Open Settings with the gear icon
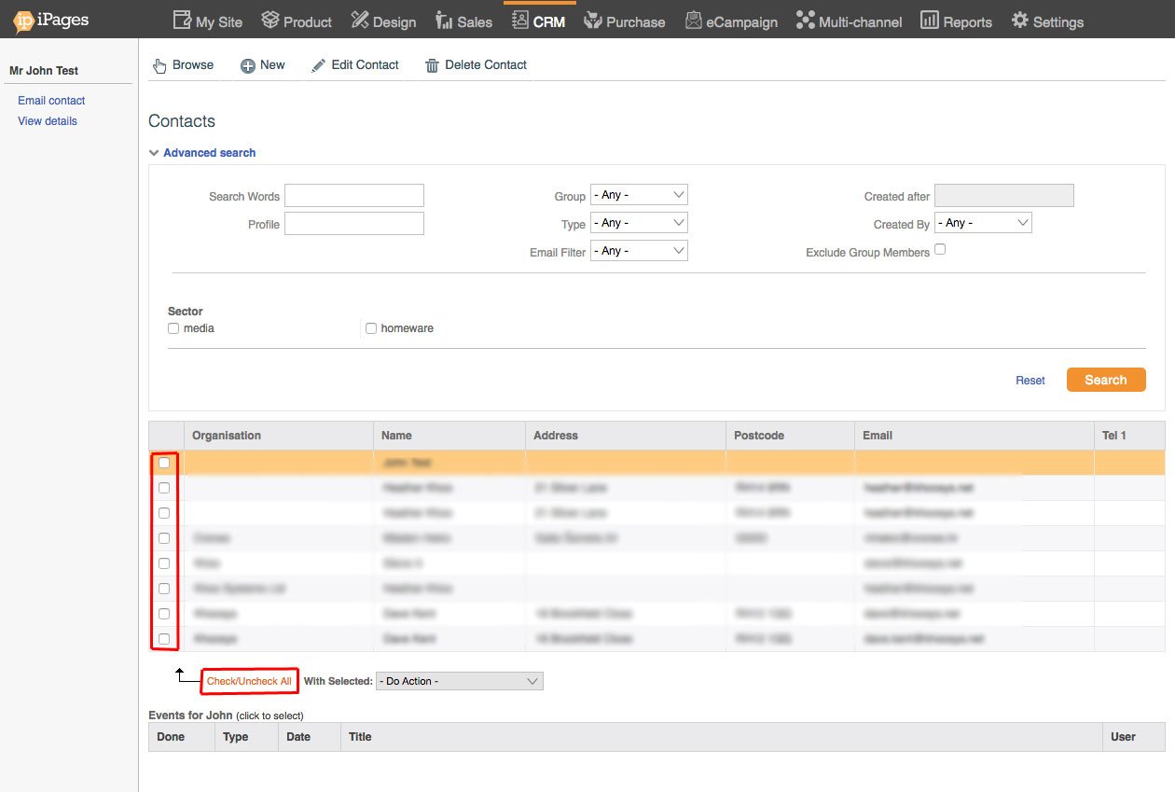Viewport: 1175px width, 792px height. (x=1020, y=21)
